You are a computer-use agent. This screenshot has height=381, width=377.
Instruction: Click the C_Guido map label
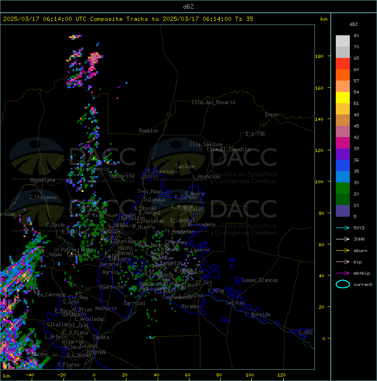pos(55,225)
